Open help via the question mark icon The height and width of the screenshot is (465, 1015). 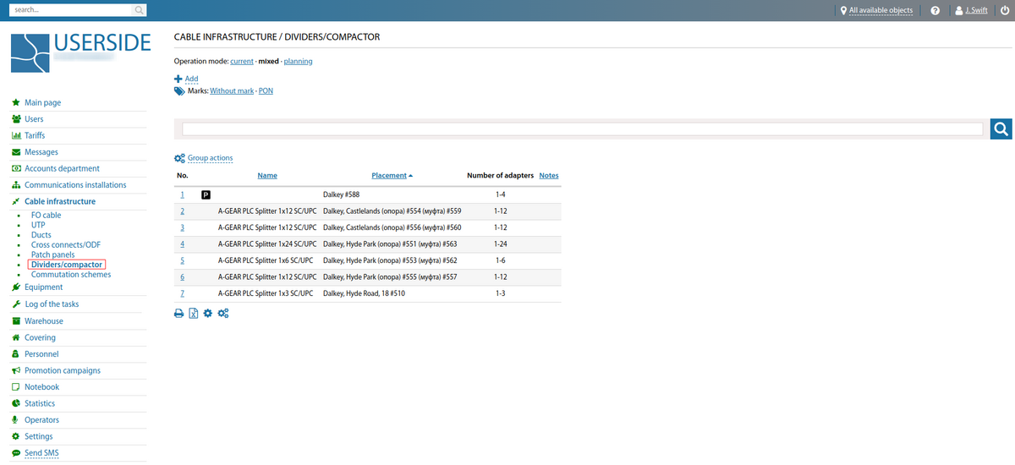pyautogui.click(x=935, y=11)
